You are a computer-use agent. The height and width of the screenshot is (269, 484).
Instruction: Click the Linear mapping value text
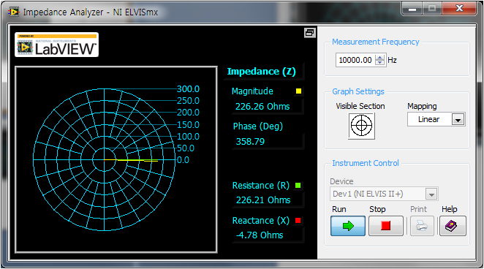428,120
